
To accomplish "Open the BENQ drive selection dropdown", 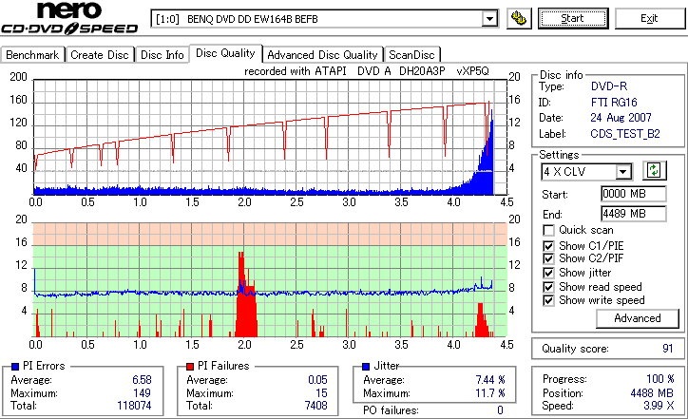I will pos(489,19).
